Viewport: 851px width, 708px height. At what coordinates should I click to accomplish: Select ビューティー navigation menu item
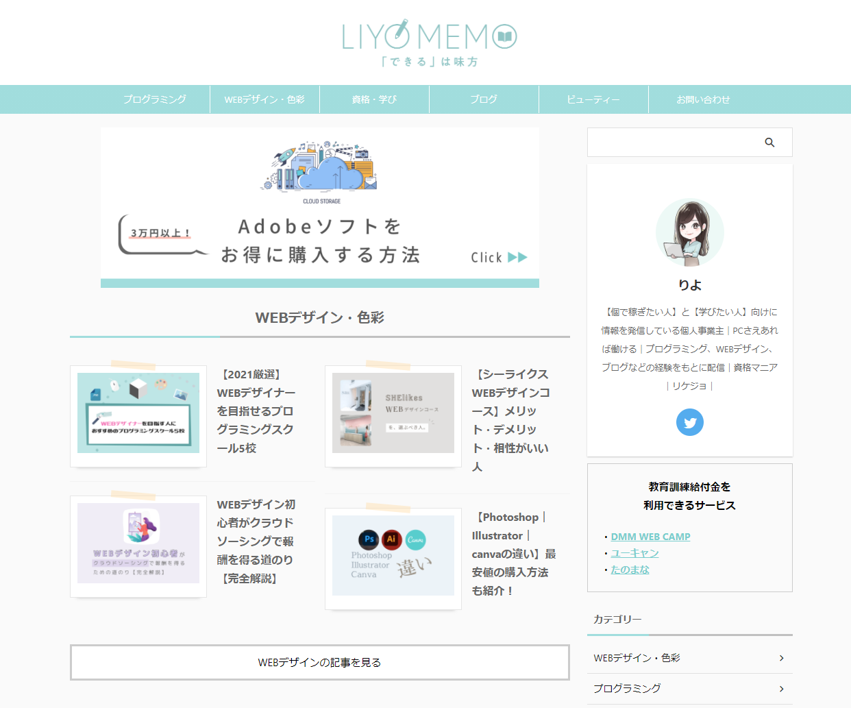click(593, 99)
